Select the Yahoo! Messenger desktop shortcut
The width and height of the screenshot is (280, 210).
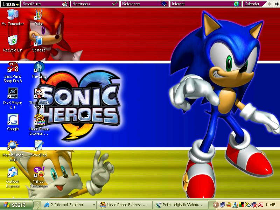[39, 177]
